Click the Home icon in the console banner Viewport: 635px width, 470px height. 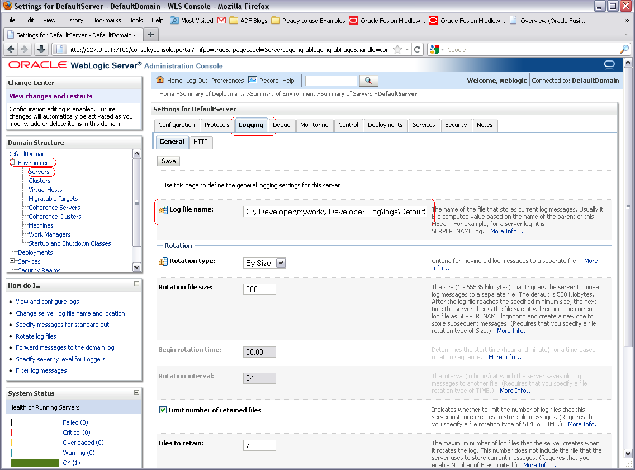[160, 80]
